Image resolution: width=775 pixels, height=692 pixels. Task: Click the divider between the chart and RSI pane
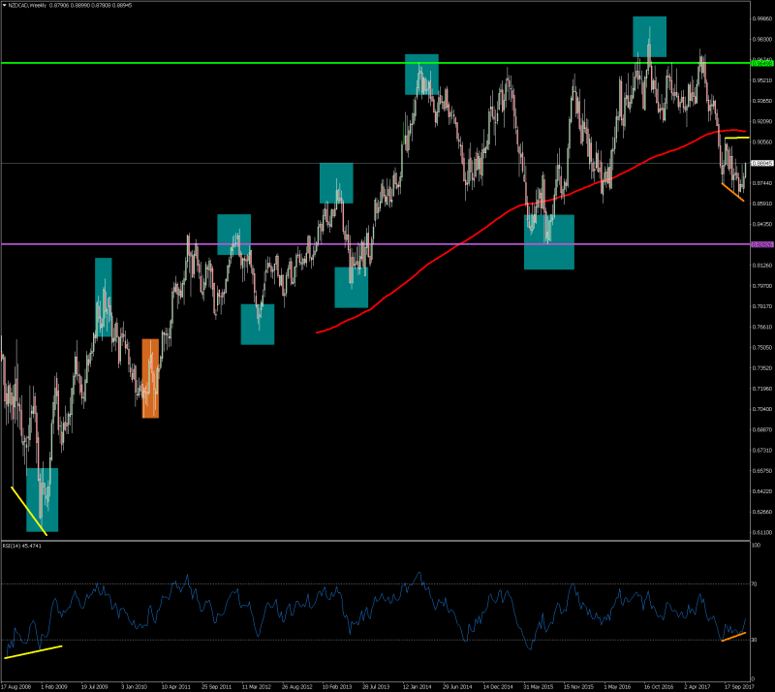pyautogui.click(x=387, y=540)
